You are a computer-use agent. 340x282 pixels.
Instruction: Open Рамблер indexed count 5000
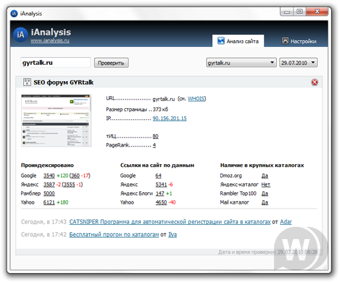(x=49, y=193)
